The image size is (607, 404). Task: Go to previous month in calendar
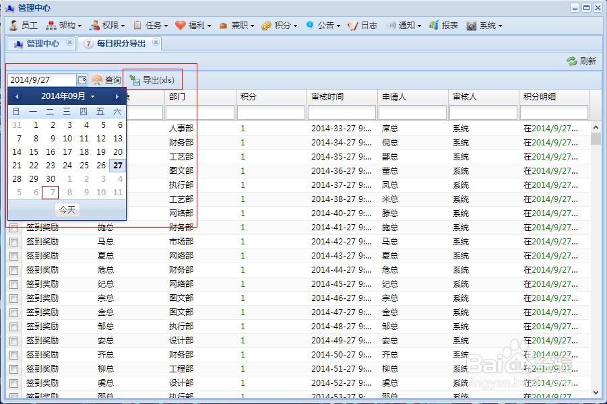17,96
